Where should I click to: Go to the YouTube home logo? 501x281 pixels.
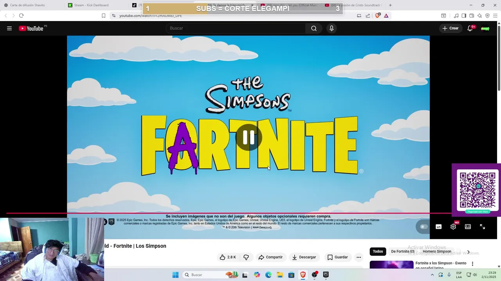31,28
